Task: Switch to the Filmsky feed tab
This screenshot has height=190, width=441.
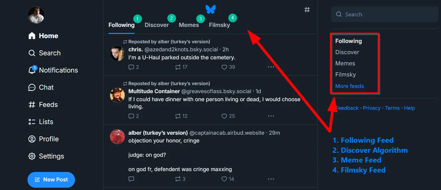Action: click(219, 25)
